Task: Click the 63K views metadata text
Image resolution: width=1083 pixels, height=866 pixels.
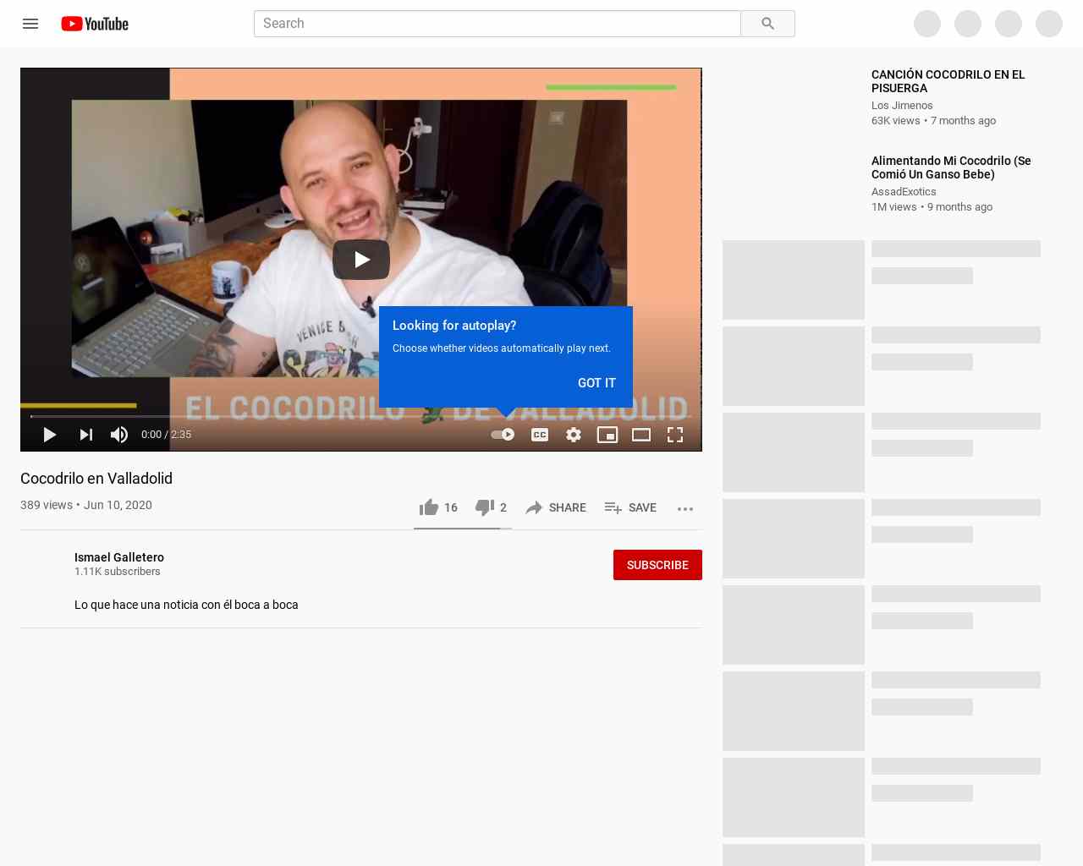Action: click(x=896, y=121)
